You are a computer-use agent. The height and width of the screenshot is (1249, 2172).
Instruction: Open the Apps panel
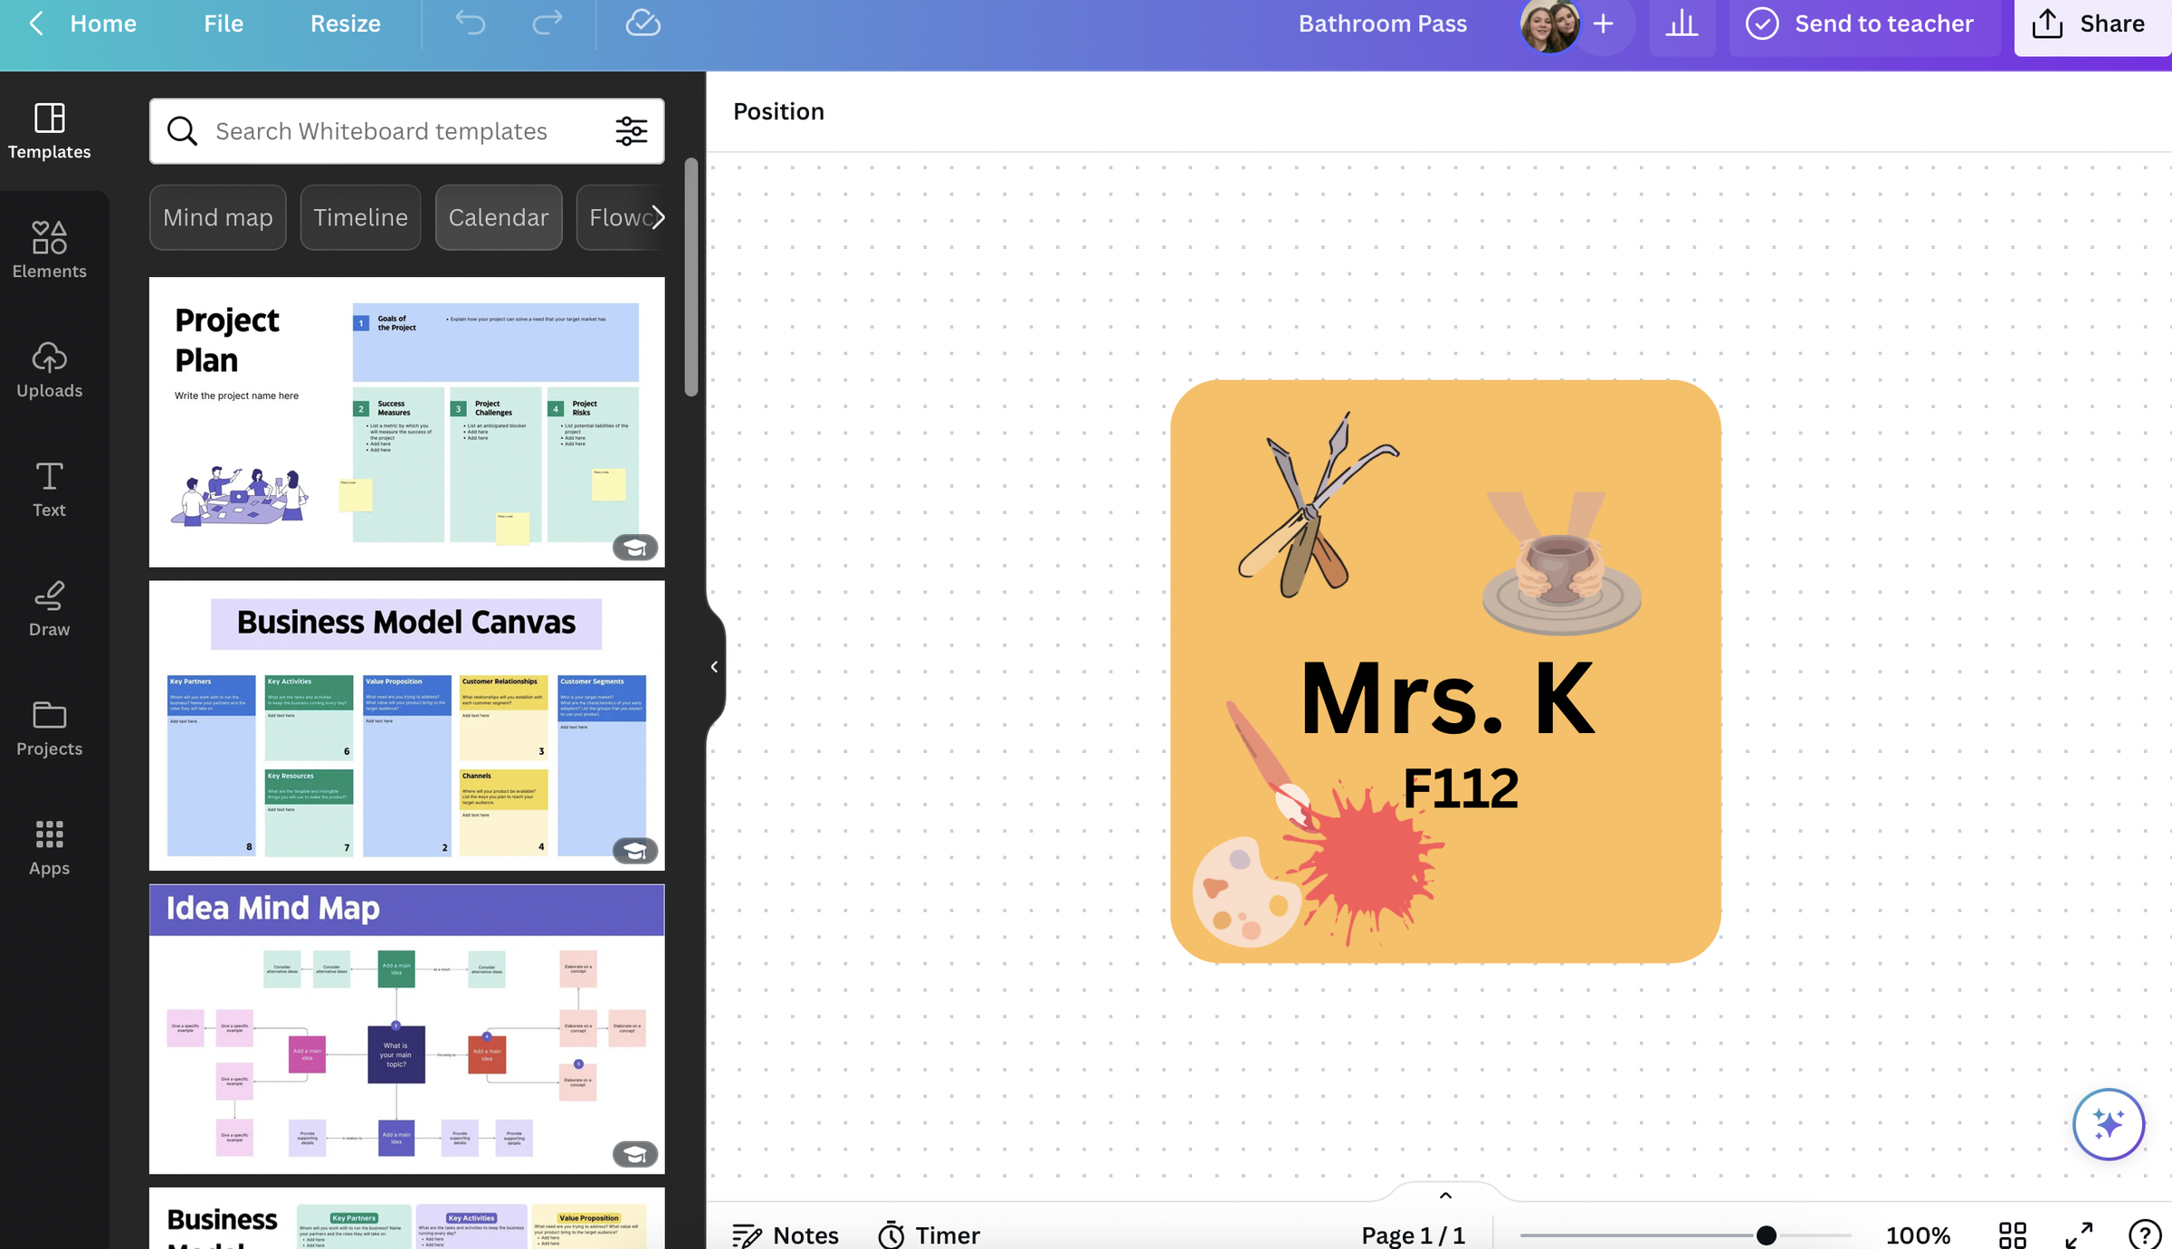[x=49, y=847]
